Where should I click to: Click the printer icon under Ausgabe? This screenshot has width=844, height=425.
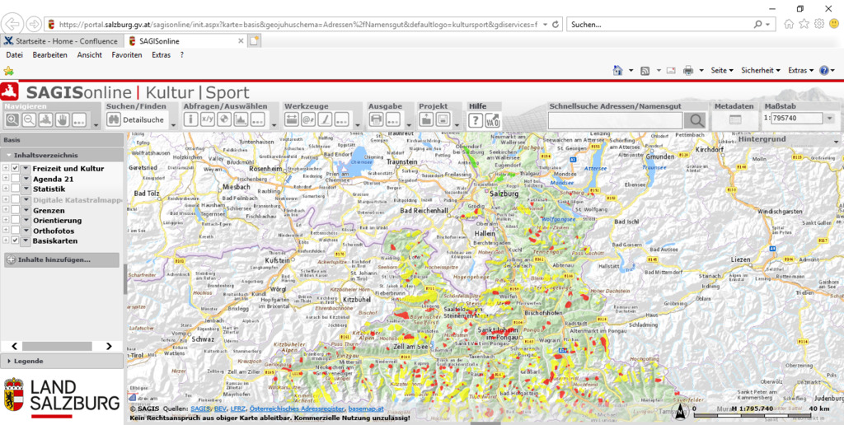tap(376, 120)
